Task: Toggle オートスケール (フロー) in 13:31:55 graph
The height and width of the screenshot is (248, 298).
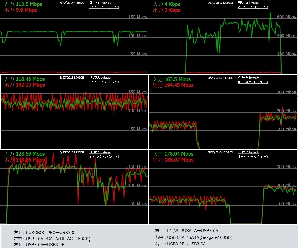Action: 253,157
